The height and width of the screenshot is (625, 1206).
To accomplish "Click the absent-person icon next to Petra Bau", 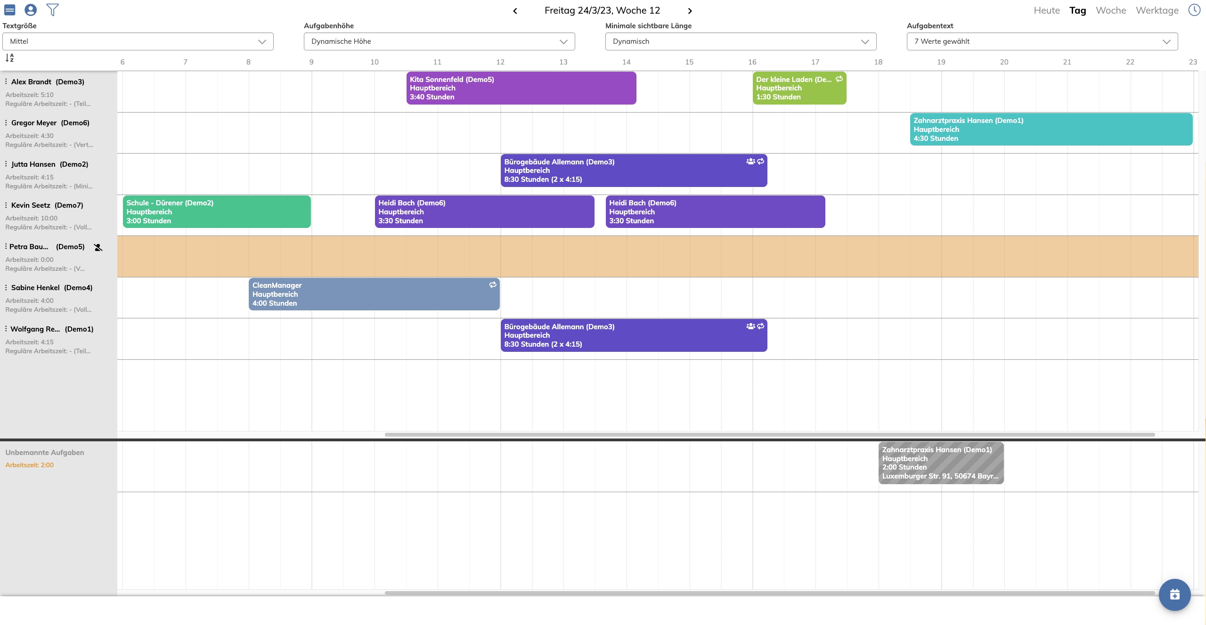I will pyautogui.click(x=98, y=247).
